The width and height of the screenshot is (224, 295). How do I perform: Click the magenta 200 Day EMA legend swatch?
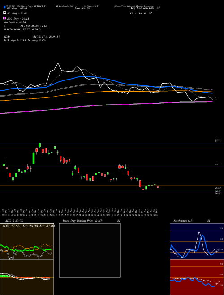(4, 18)
